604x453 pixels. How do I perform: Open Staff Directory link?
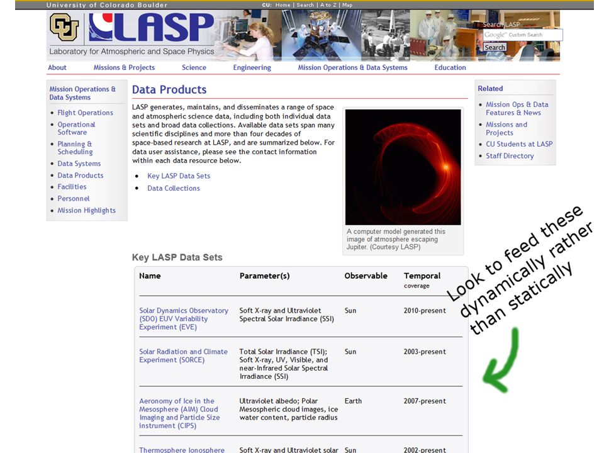510,156
